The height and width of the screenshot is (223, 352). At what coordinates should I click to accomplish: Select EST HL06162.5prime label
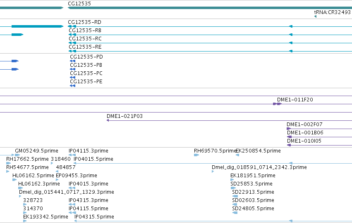tap(33, 176)
